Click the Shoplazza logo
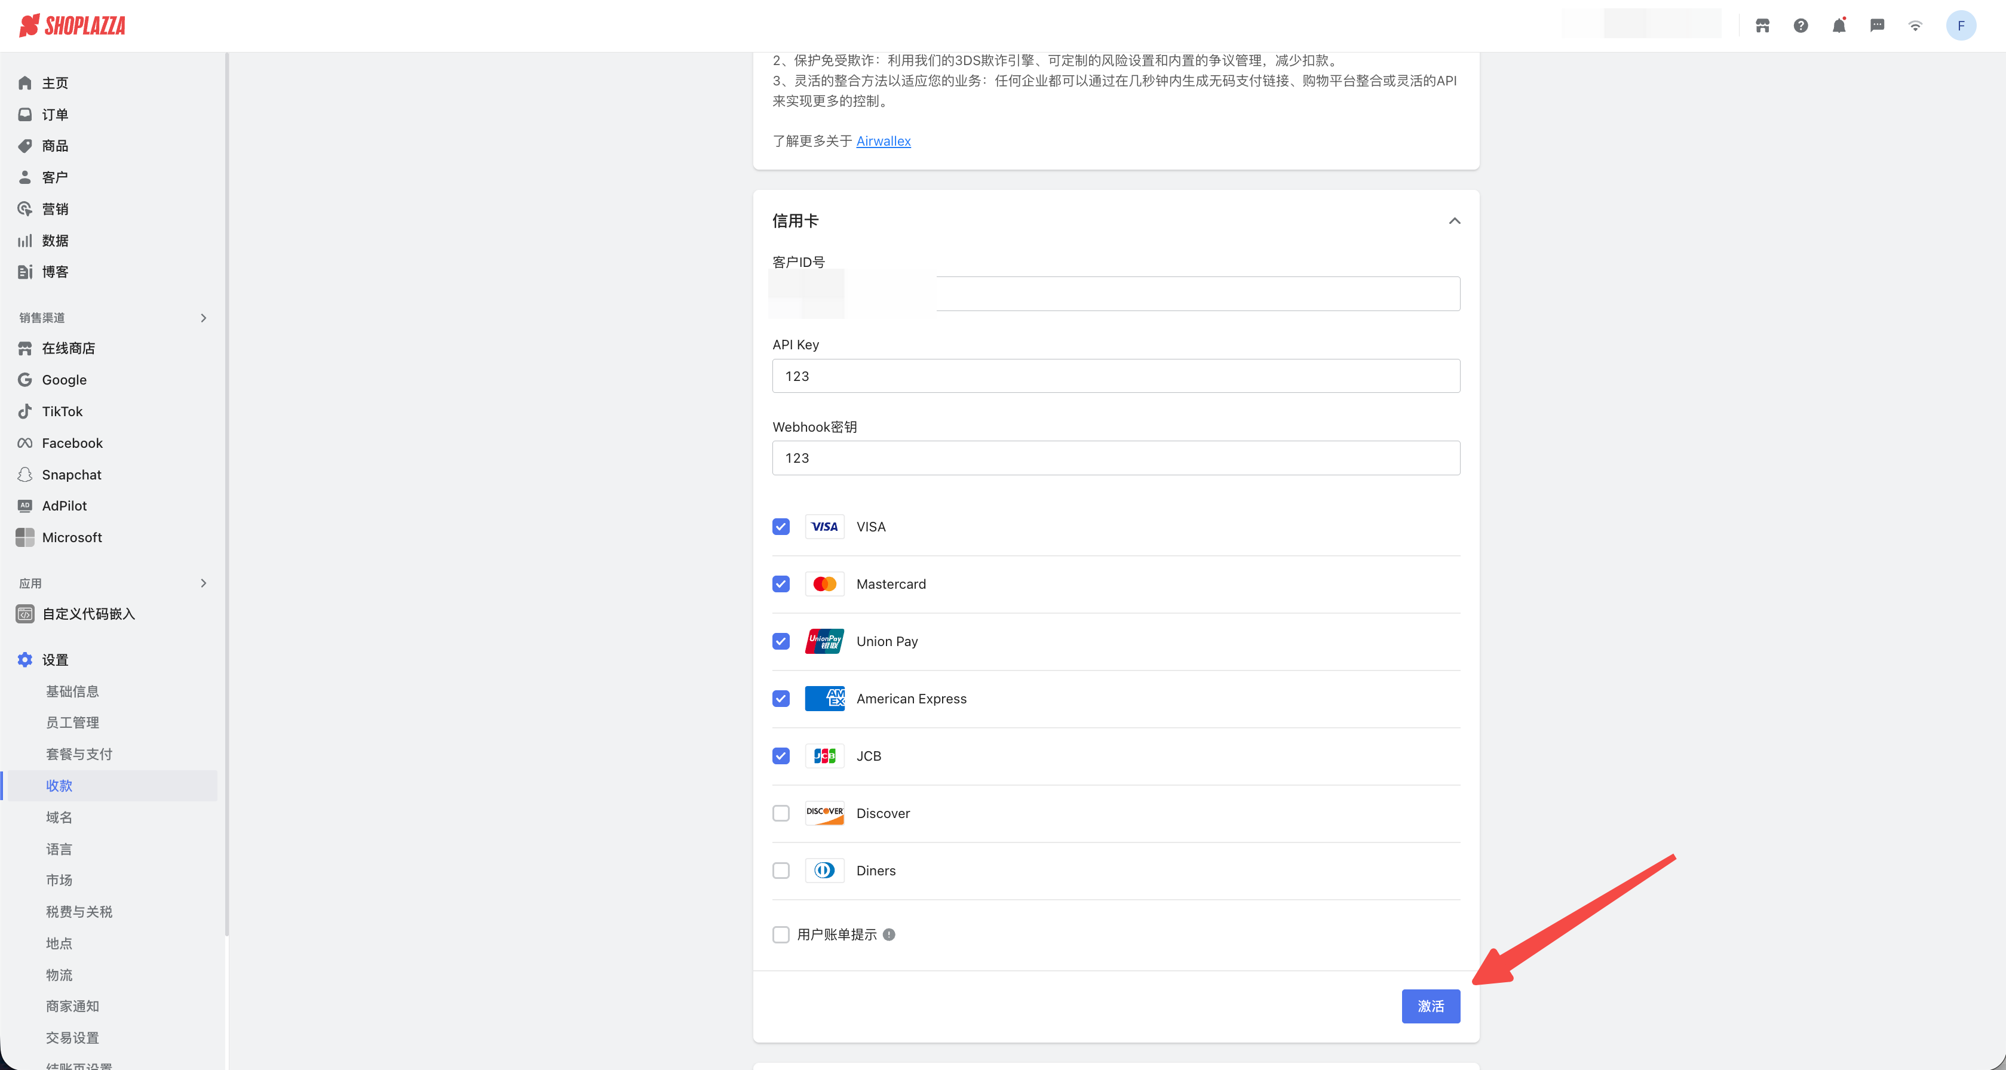The image size is (2006, 1070). 72,26
